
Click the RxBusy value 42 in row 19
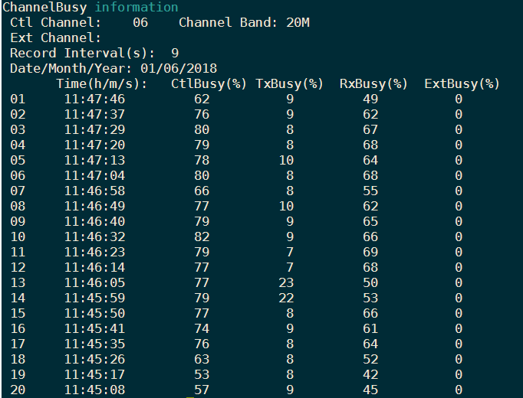(x=370, y=375)
